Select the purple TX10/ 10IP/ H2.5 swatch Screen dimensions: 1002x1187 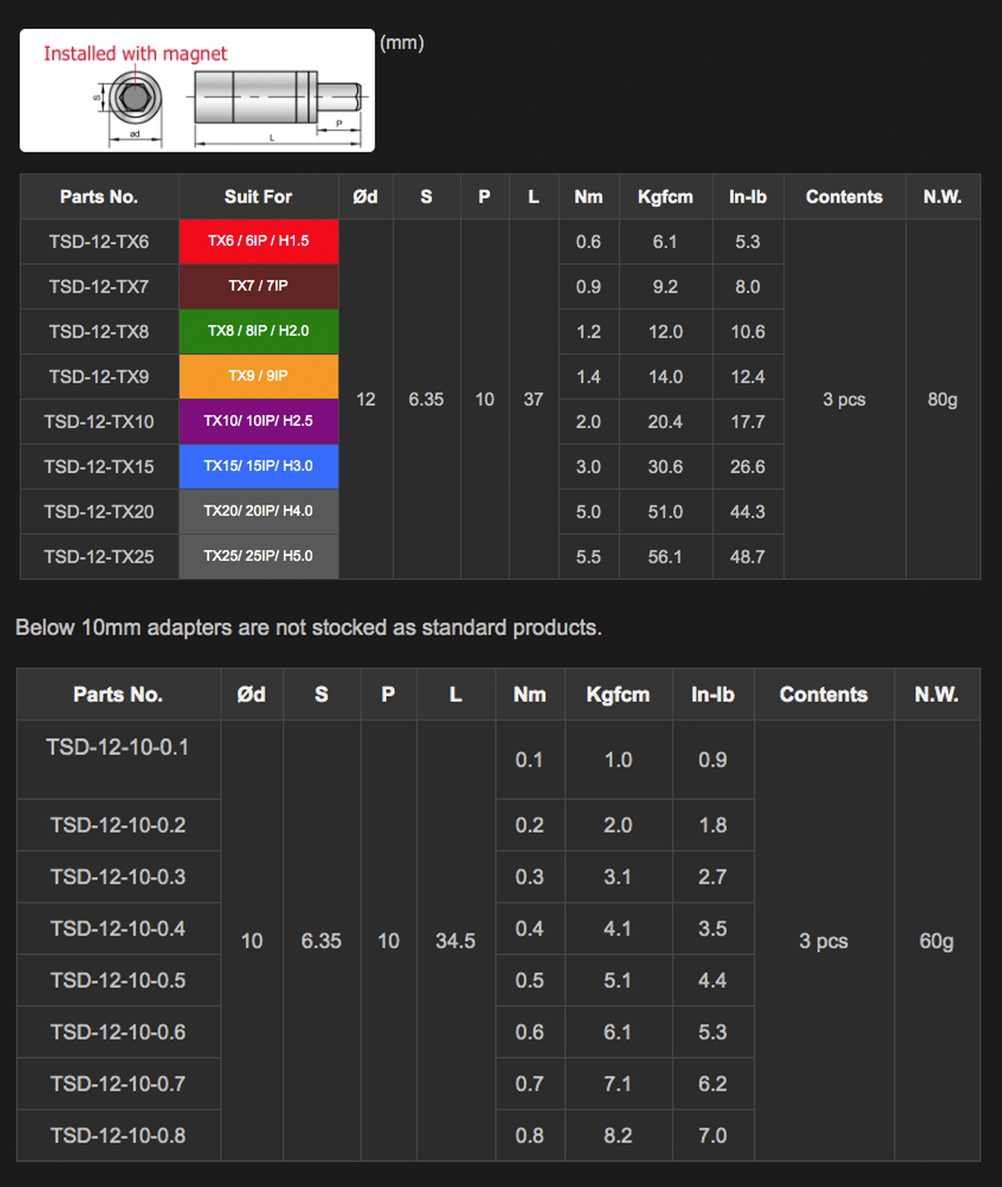[x=259, y=421]
